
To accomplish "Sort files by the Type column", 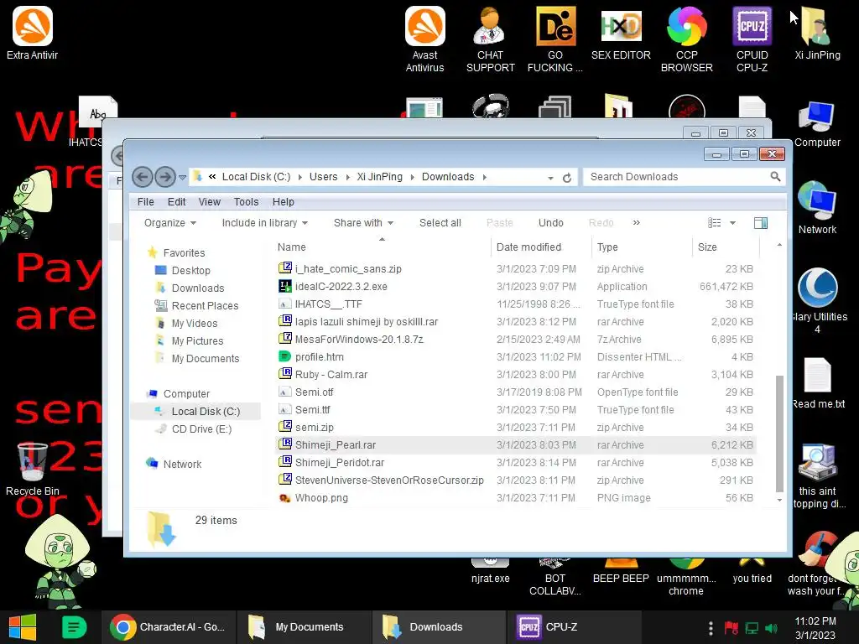I will pyautogui.click(x=642, y=247).
